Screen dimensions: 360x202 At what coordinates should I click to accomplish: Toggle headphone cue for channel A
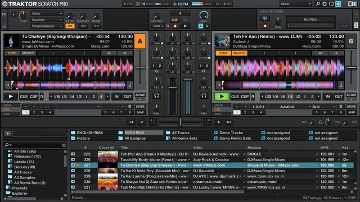coord(156,96)
